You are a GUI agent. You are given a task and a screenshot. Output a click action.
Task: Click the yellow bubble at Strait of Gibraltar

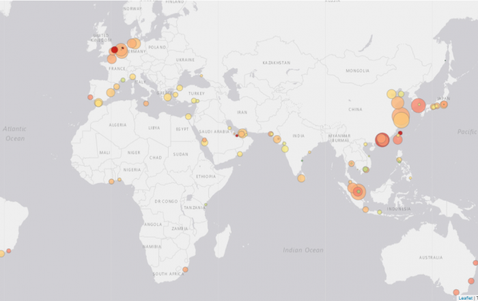click(x=98, y=103)
